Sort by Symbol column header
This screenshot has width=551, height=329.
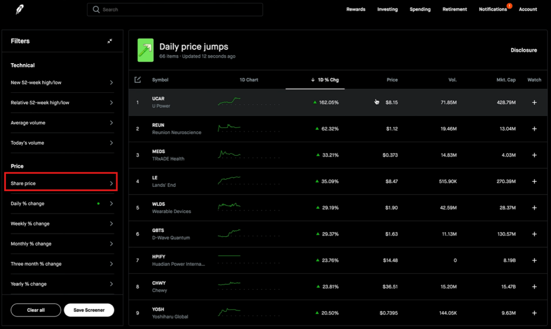(x=160, y=80)
